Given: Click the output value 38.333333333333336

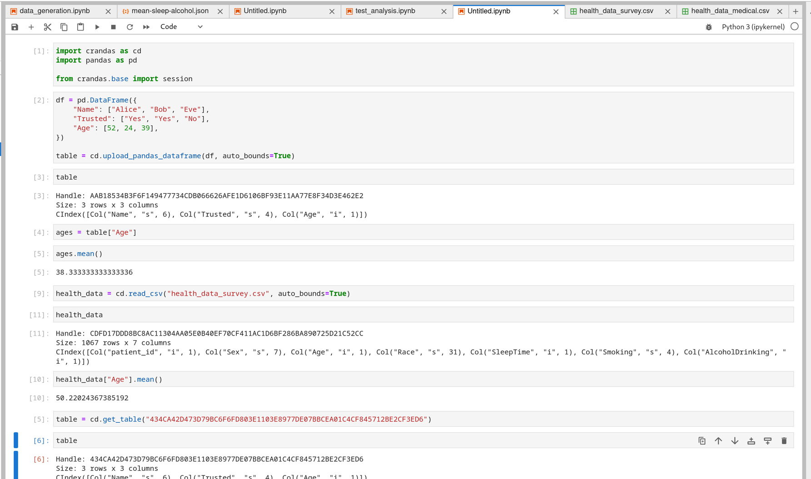Looking at the screenshot, I should (x=94, y=272).
